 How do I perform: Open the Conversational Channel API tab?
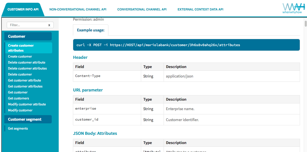[142, 9]
